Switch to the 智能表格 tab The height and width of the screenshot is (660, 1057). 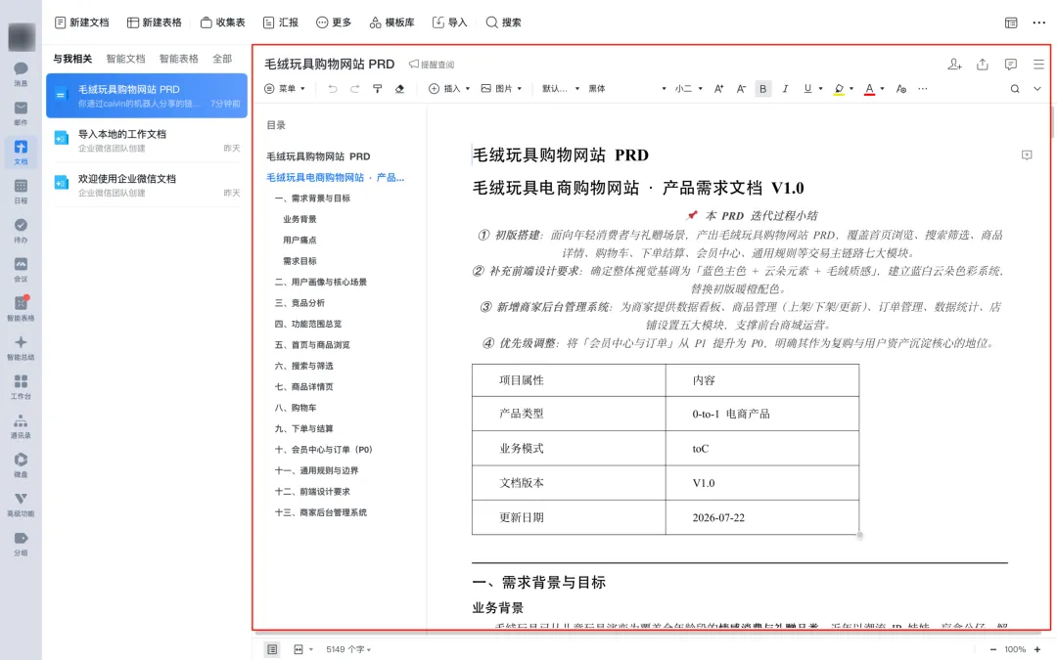(x=179, y=59)
